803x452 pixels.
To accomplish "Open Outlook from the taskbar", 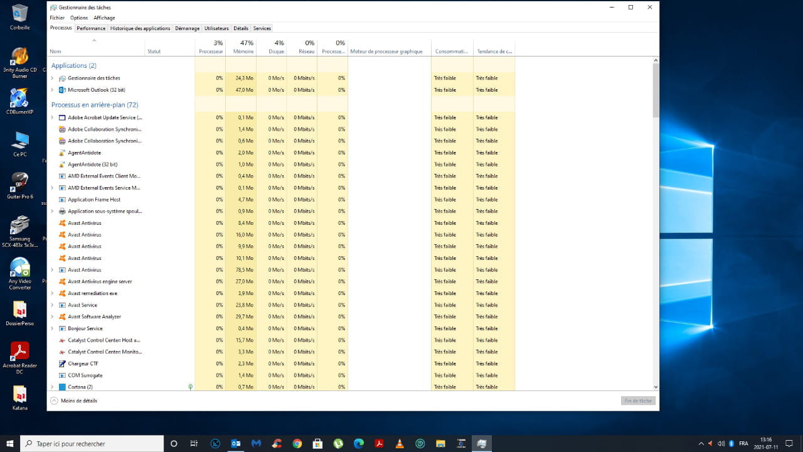I will 236,443.
